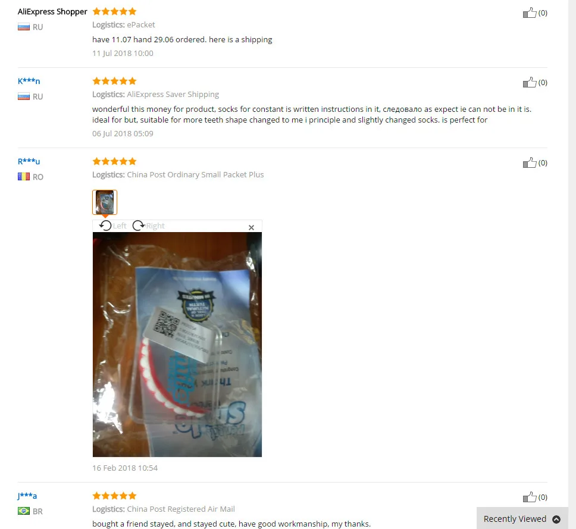This screenshot has width=576, height=529.
Task: Click the AliExpress Shopper reviewer name
Action: (x=52, y=12)
